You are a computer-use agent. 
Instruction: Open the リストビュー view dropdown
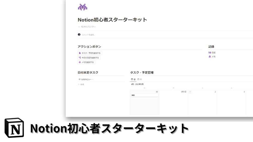[x=86, y=79]
